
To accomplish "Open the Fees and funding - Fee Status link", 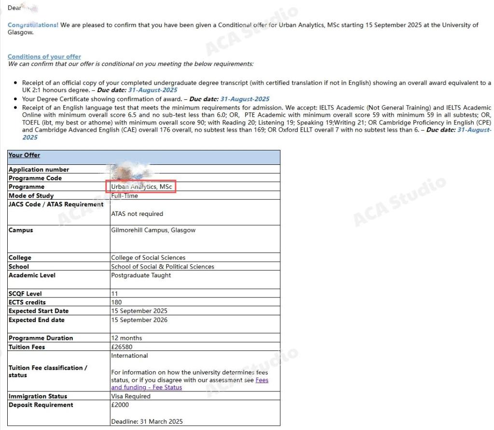I will pos(146,387).
